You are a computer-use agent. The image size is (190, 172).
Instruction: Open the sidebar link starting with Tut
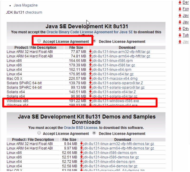tap(185, 35)
